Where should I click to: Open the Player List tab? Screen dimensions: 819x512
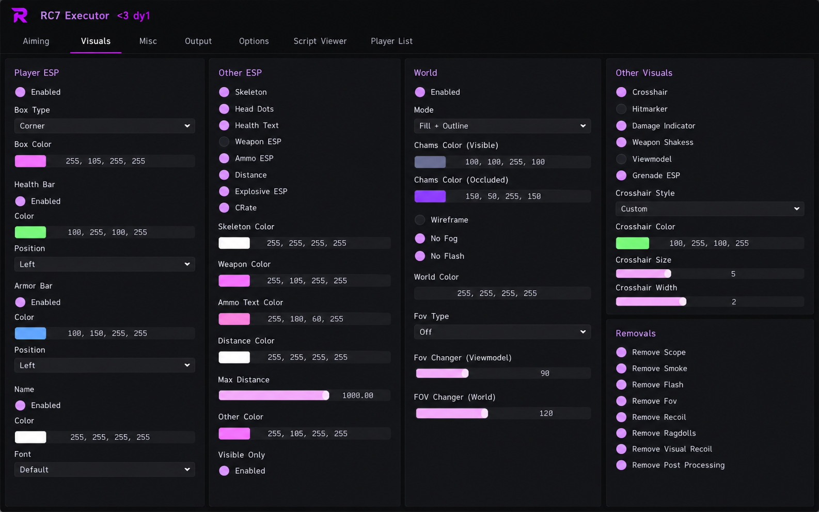pos(391,41)
